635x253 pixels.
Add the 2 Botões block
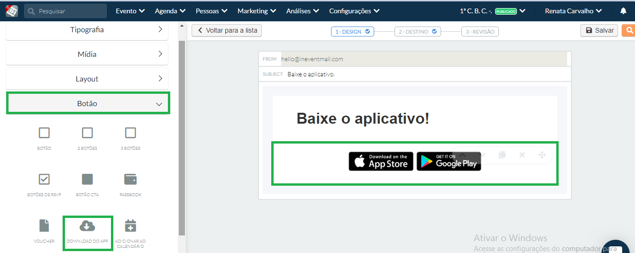87,138
